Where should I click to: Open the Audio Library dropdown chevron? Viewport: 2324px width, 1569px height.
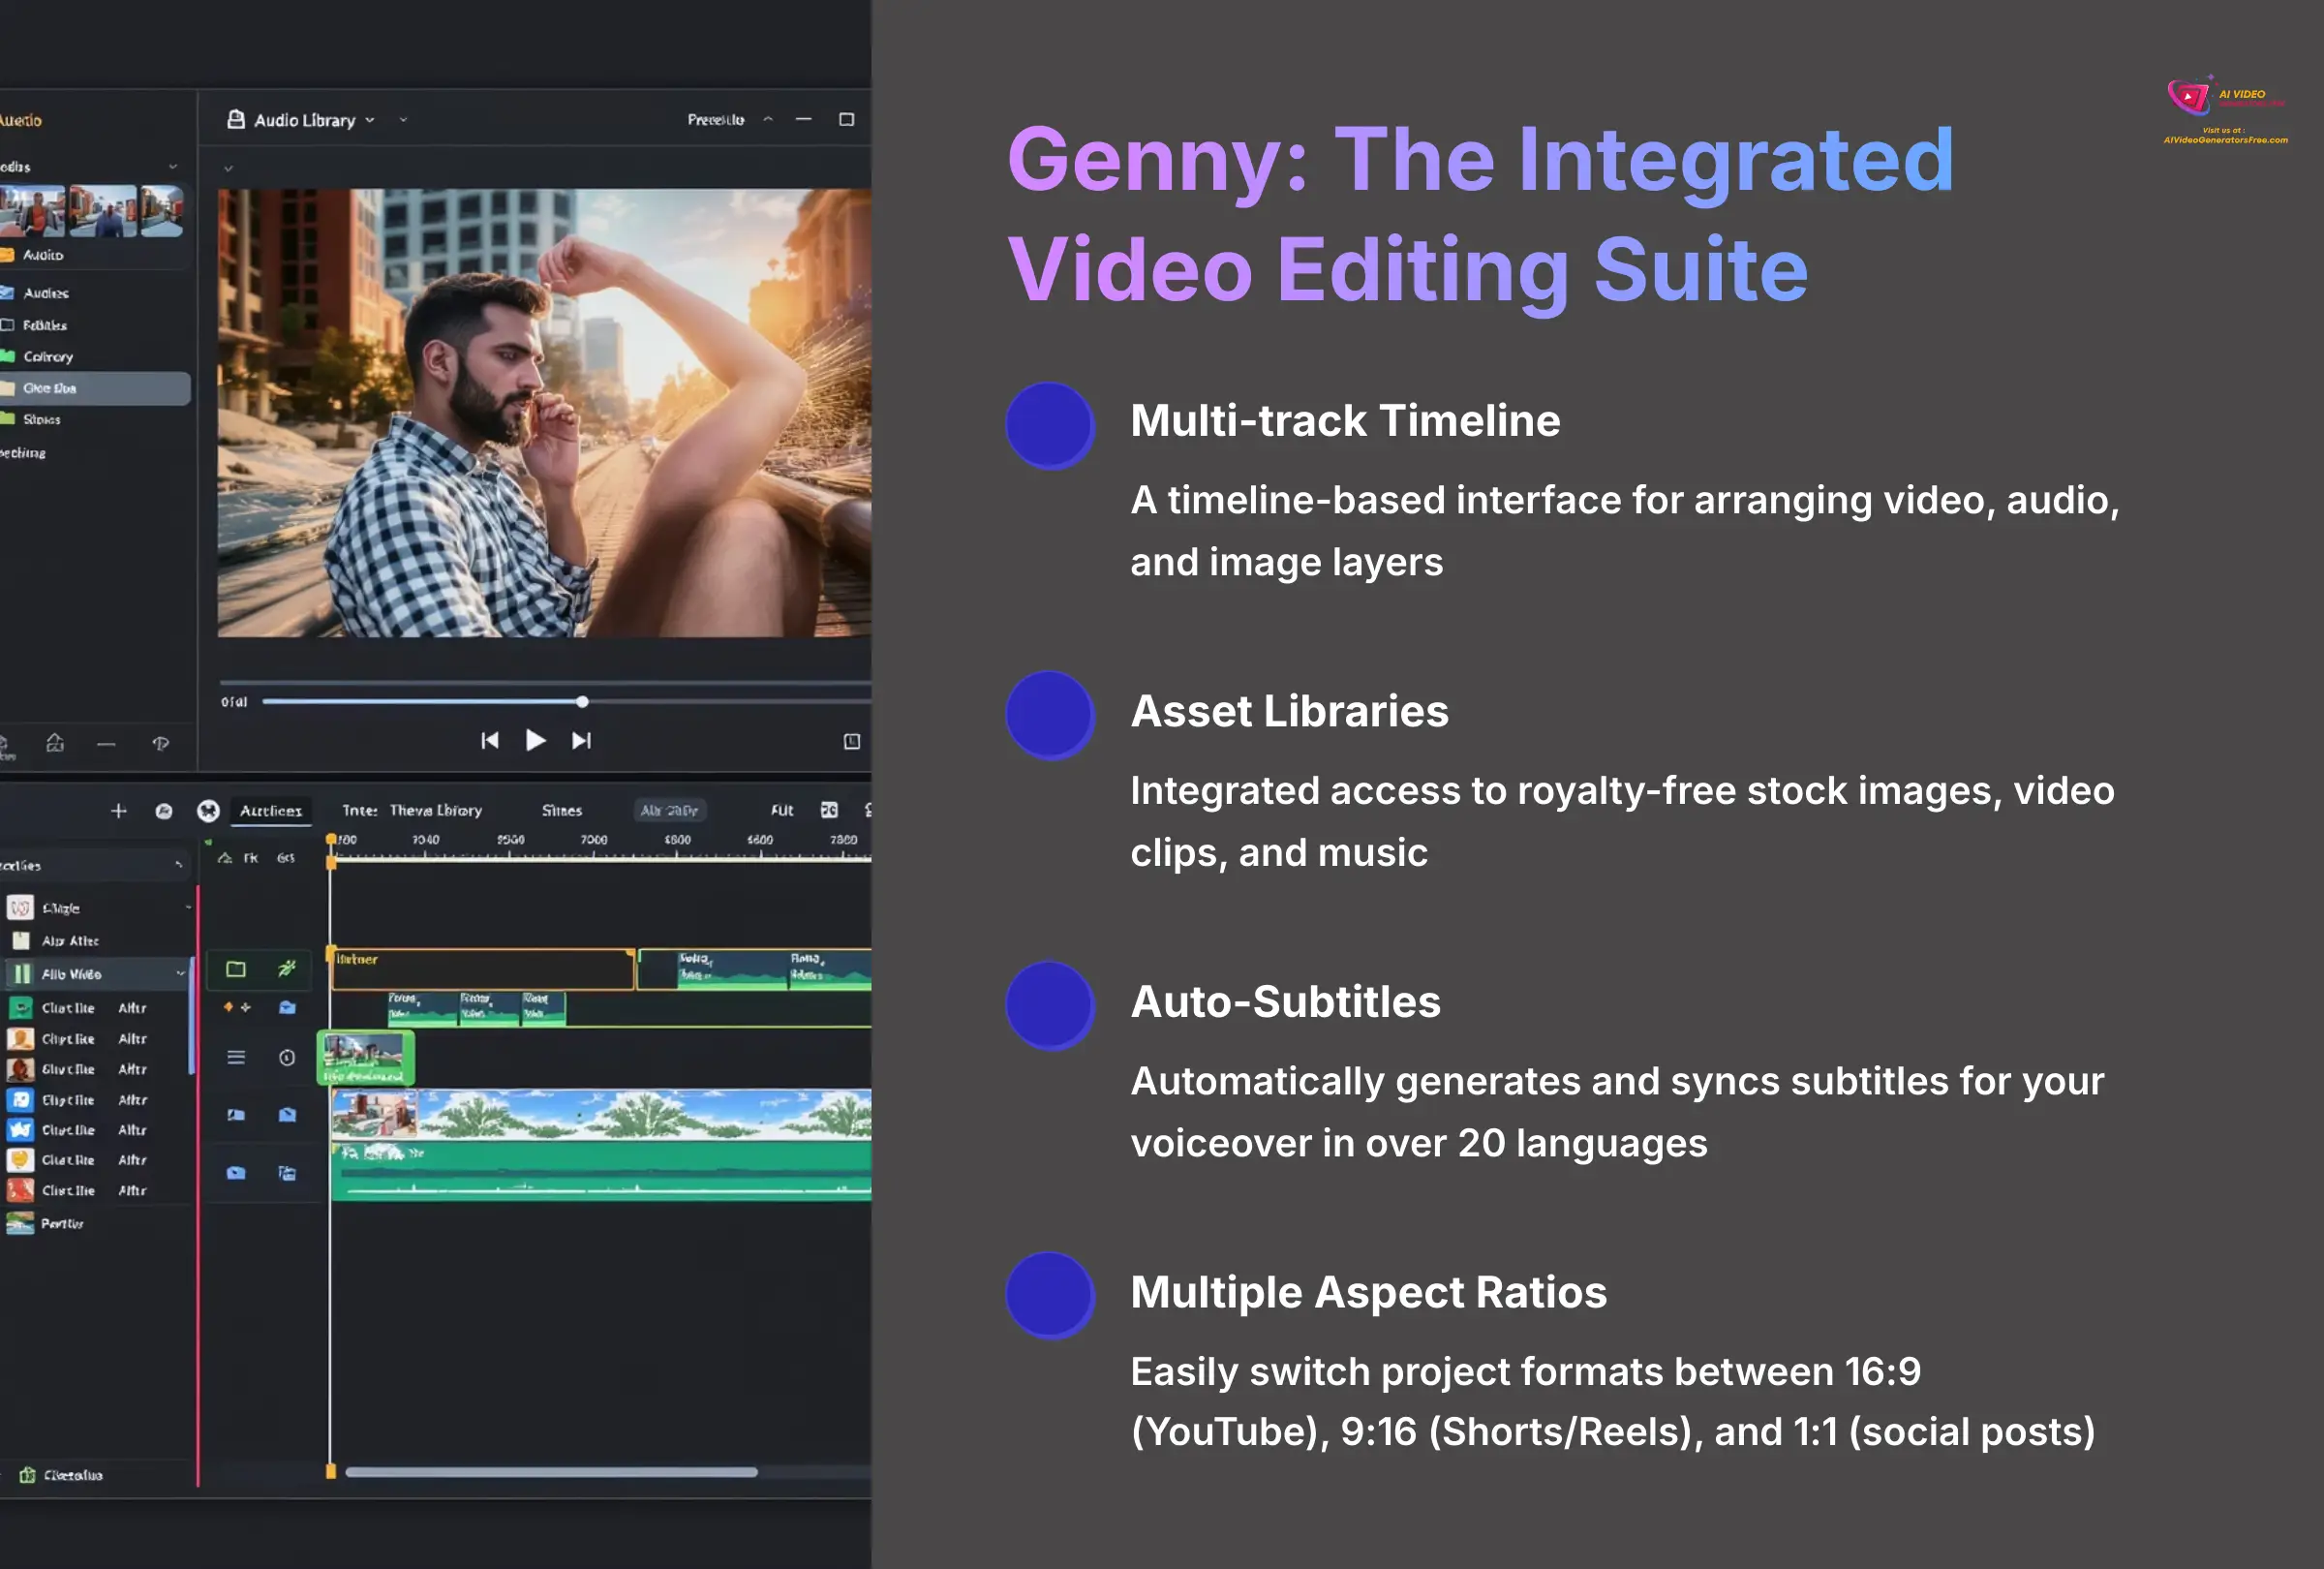[x=370, y=120]
